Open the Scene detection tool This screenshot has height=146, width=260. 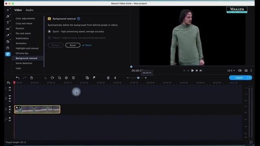pyautogui.click(x=24, y=63)
